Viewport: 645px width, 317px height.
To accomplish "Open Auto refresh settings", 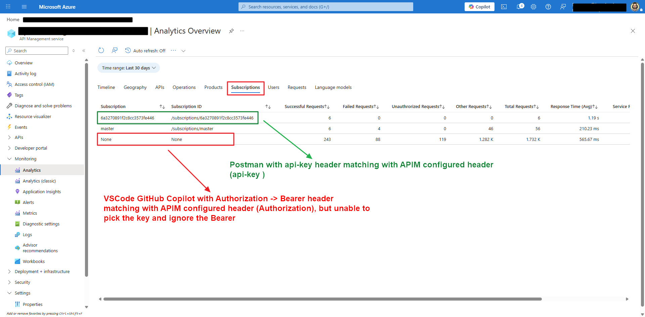I will [145, 51].
